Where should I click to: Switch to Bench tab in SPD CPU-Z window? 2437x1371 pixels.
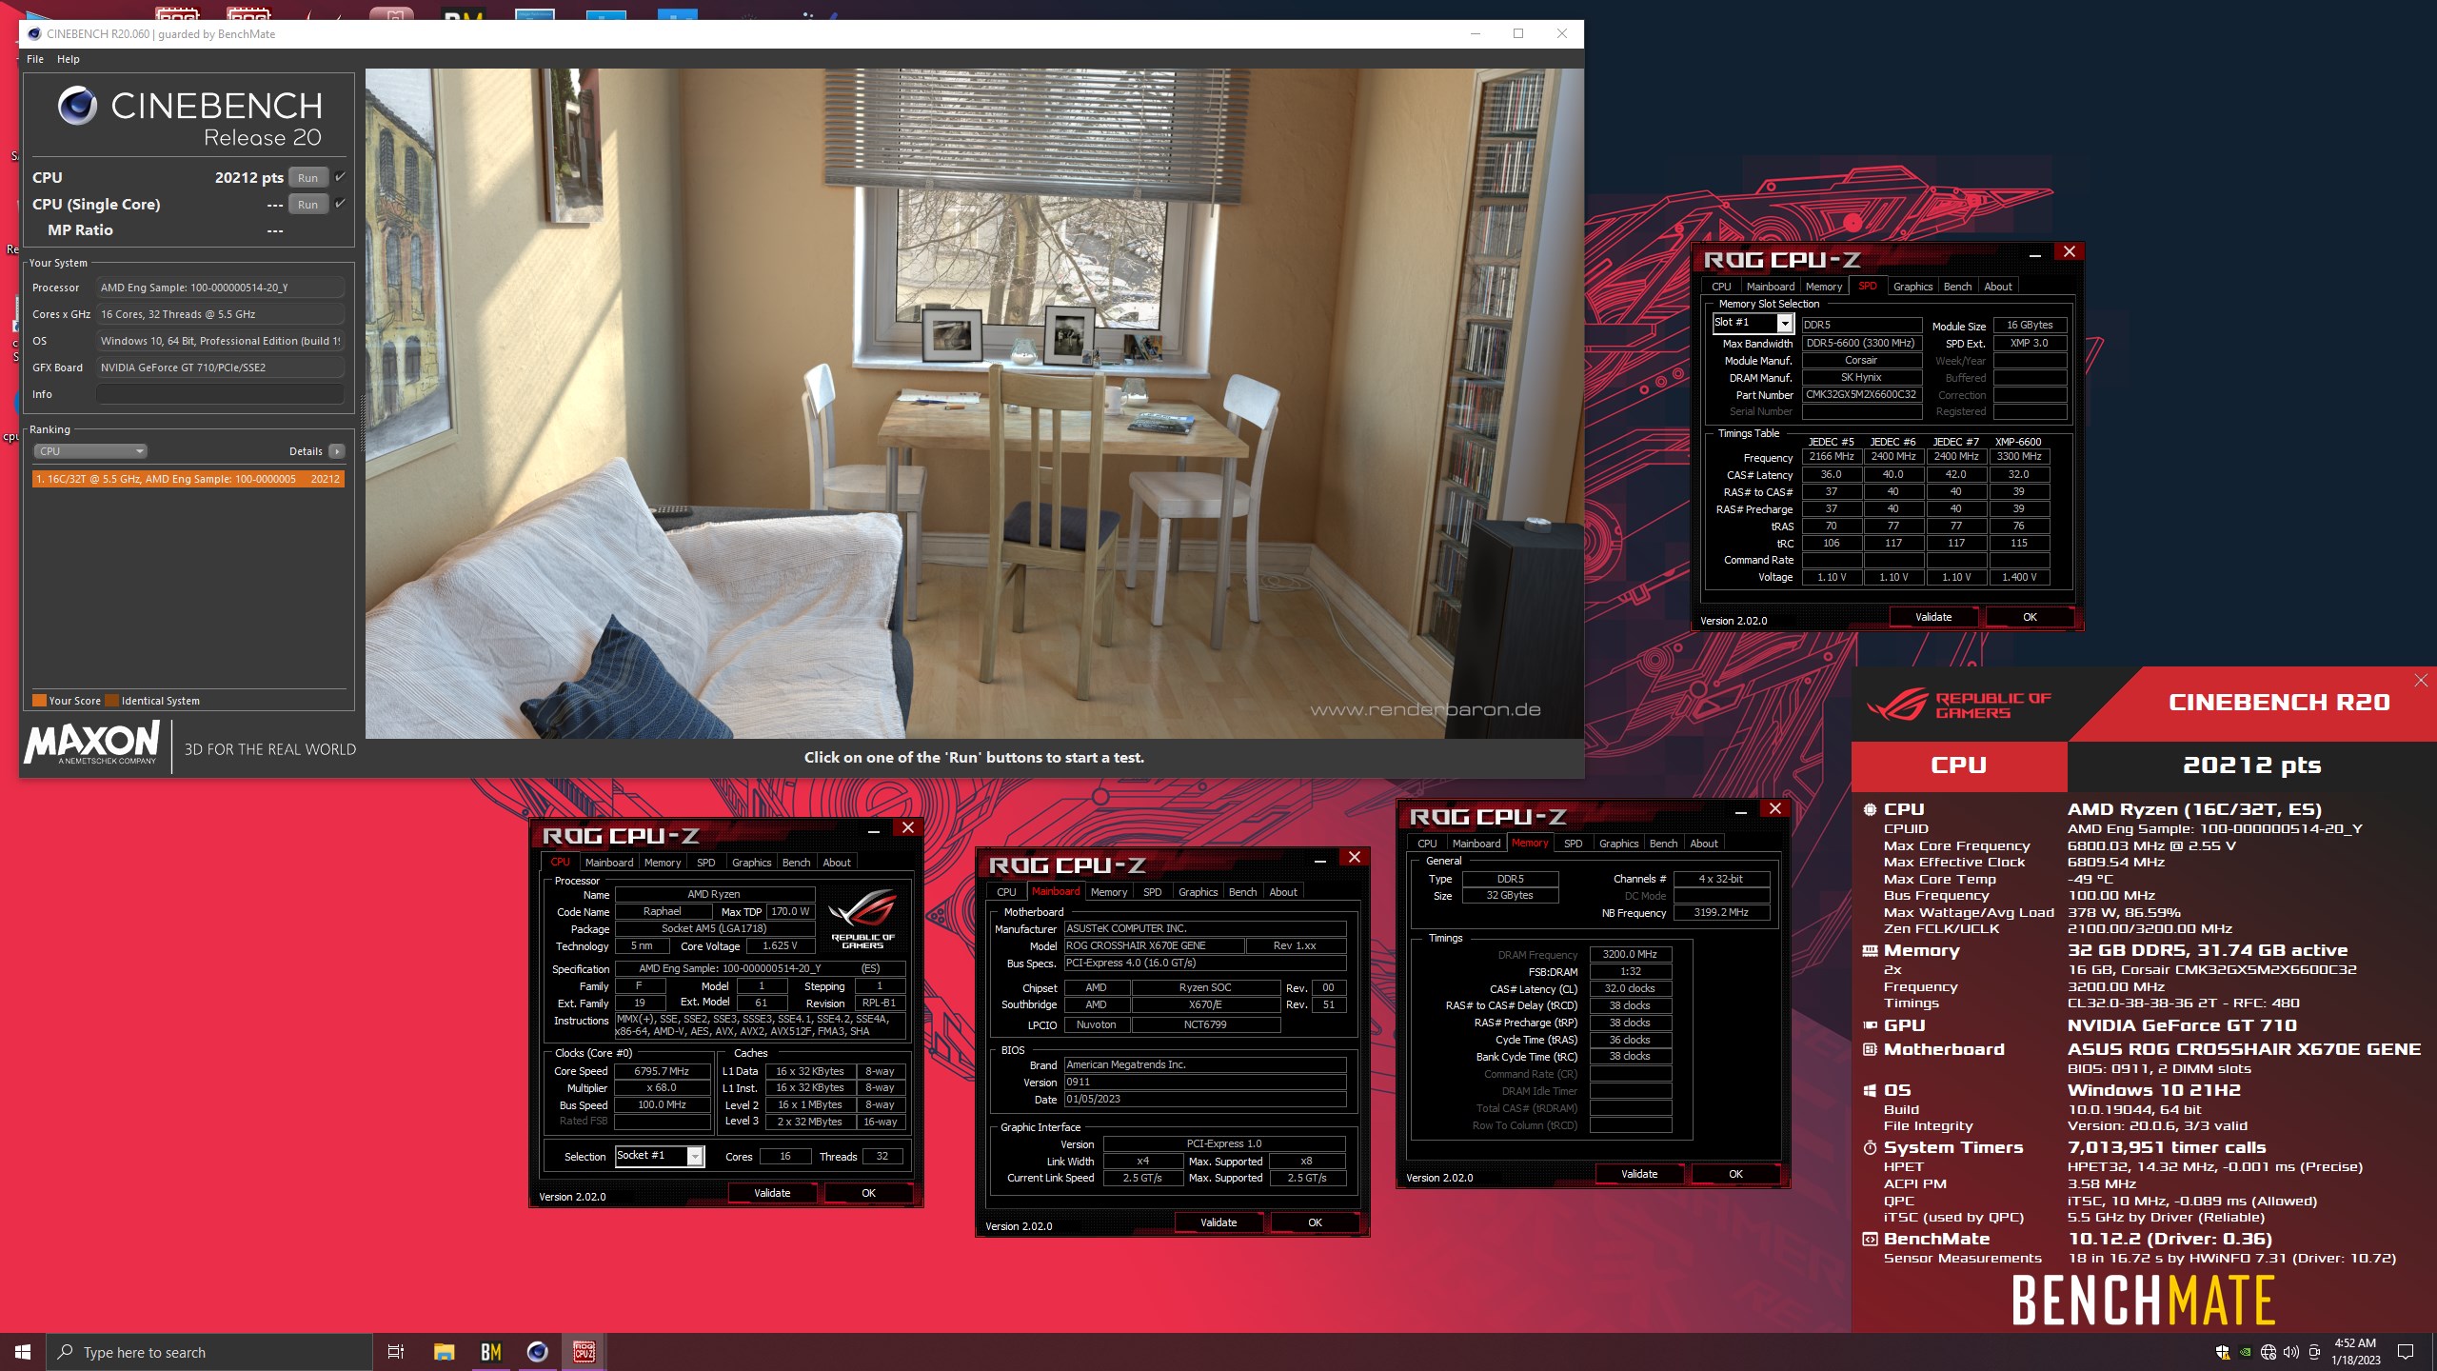1957,287
